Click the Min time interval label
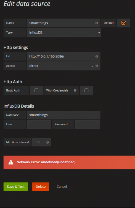The width and height of the screenshot is (135, 208). tap(17, 142)
